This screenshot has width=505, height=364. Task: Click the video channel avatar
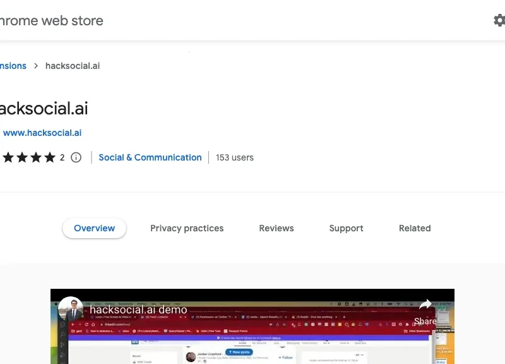(71, 310)
